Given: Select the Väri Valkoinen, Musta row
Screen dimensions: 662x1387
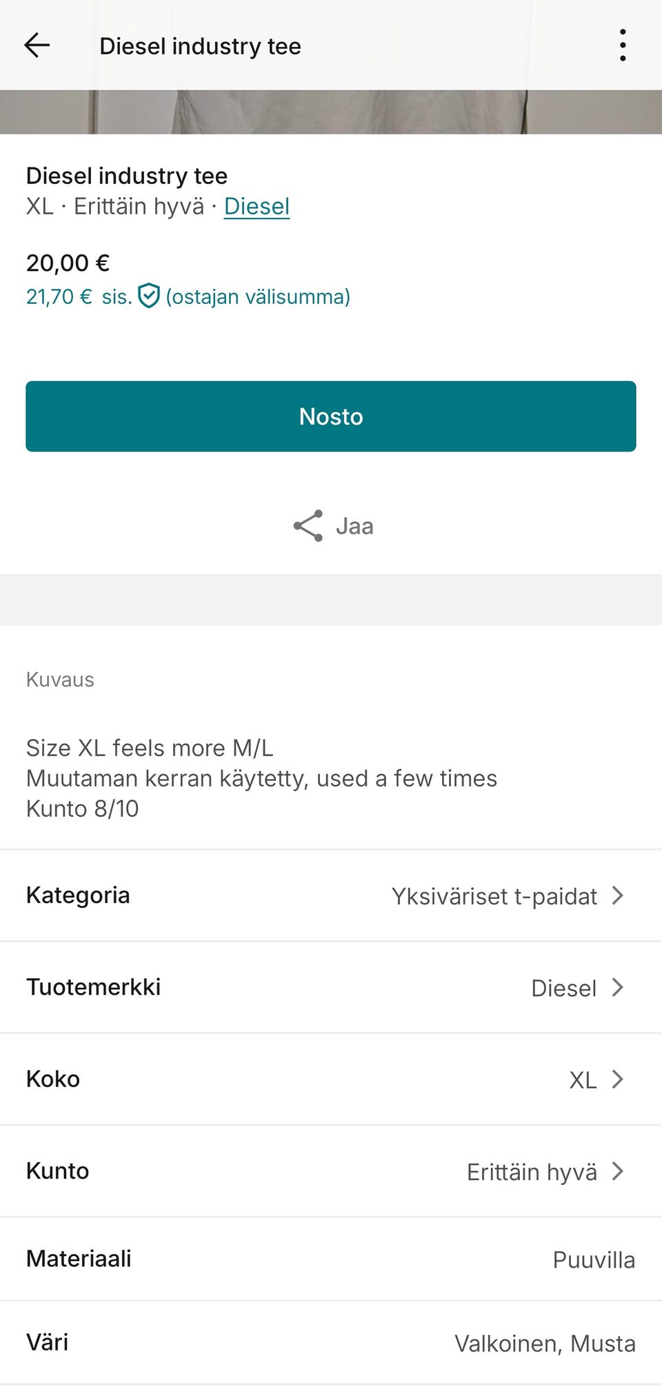Looking at the screenshot, I should click(331, 1343).
